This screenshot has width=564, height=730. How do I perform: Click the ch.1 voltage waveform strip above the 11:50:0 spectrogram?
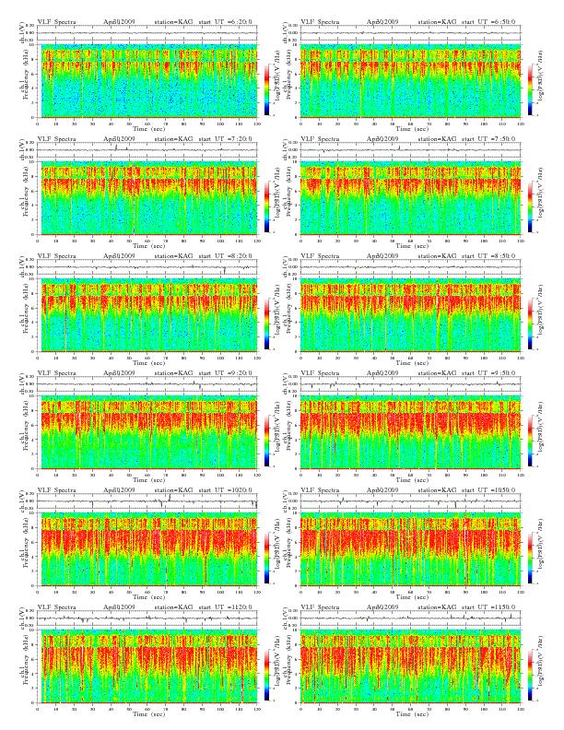coord(411,618)
